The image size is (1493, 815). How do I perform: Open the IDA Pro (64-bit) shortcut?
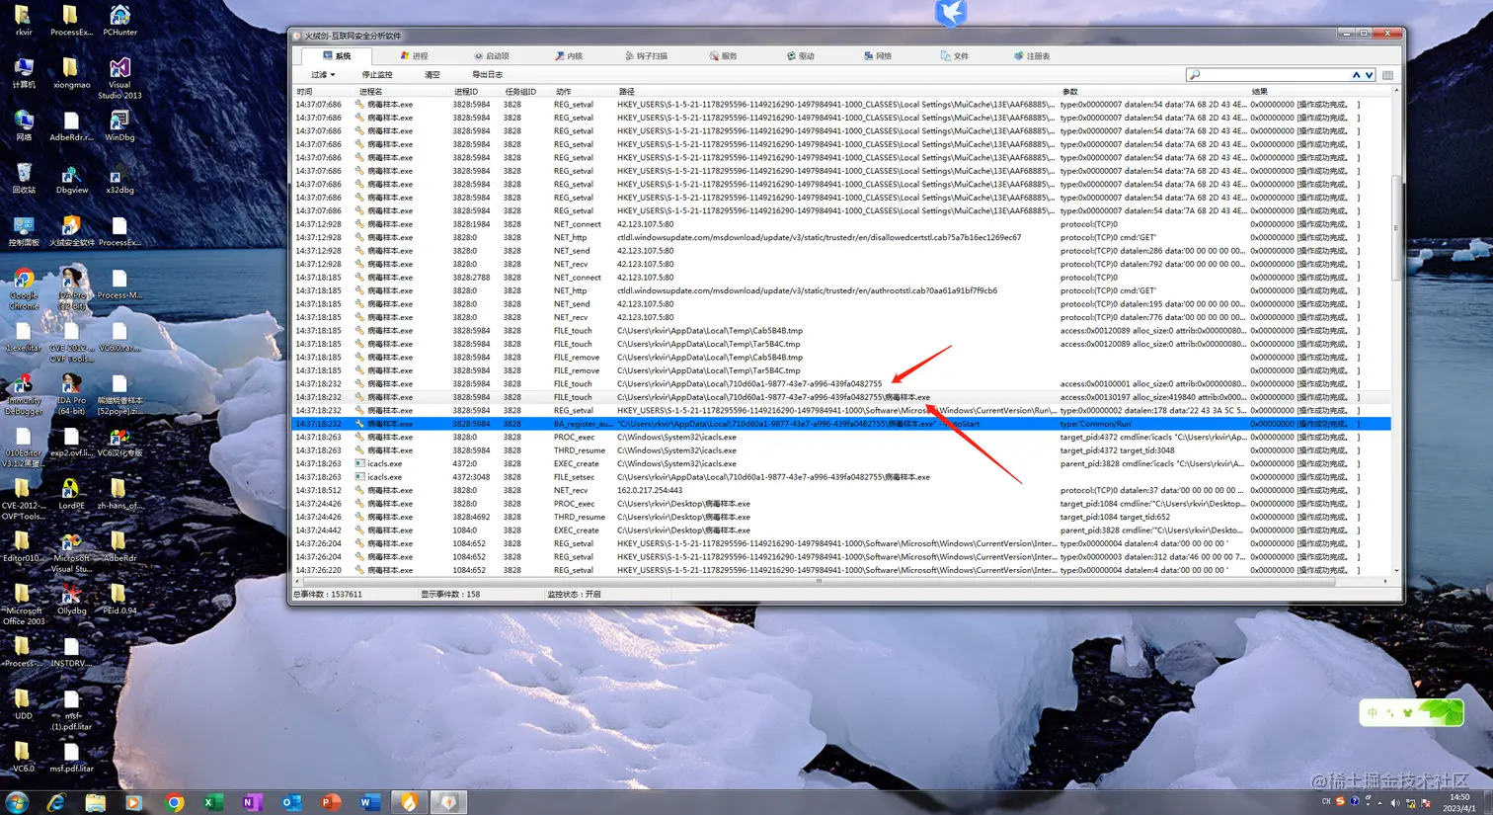(72, 394)
